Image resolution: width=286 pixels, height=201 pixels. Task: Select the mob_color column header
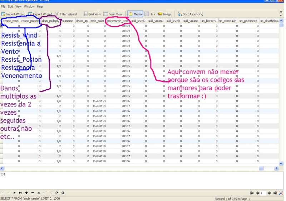pos(98,21)
